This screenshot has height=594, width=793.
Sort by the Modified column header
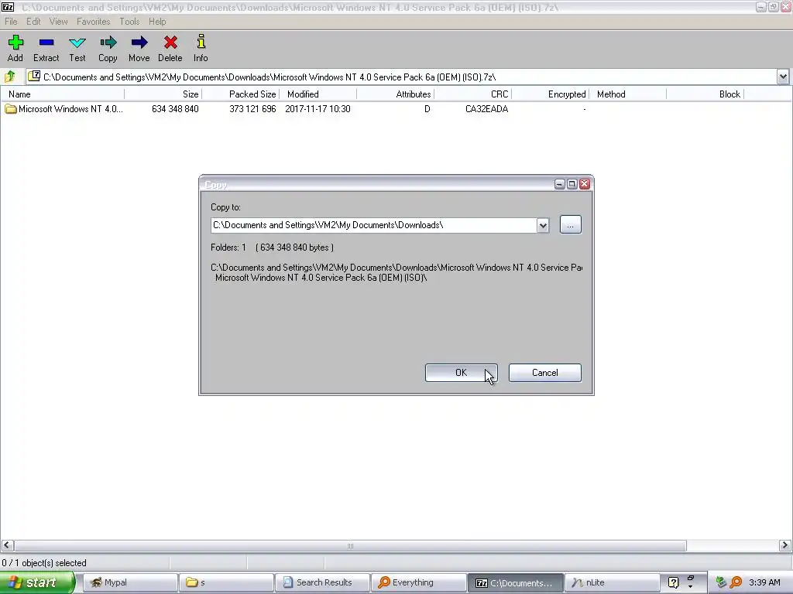318,94
